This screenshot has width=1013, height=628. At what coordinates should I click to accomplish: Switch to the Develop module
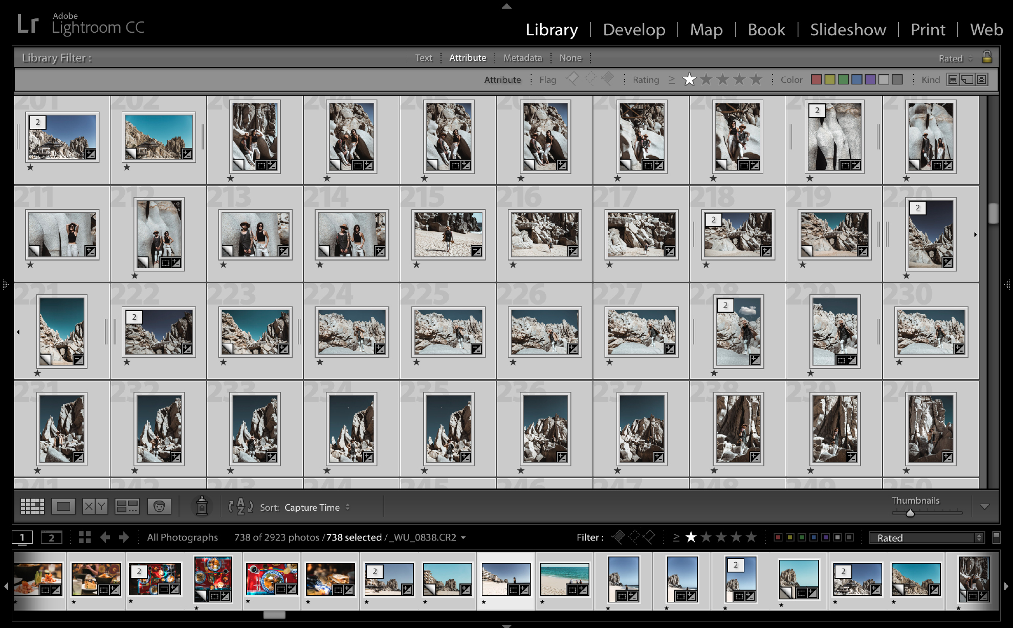(634, 30)
